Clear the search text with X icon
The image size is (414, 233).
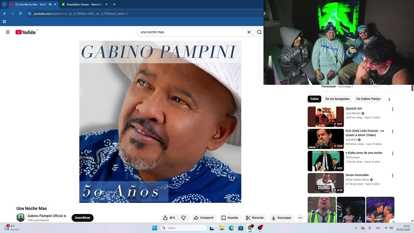click(249, 32)
